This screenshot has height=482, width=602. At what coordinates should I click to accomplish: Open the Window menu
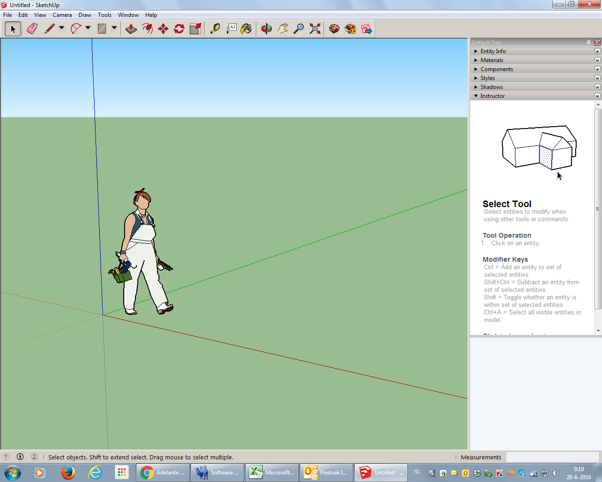[128, 15]
